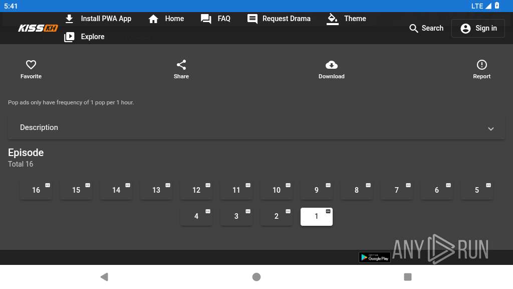The image size is (513, 289).
Task: Add the drama to Favorite
Action: [x=31, y=69]
